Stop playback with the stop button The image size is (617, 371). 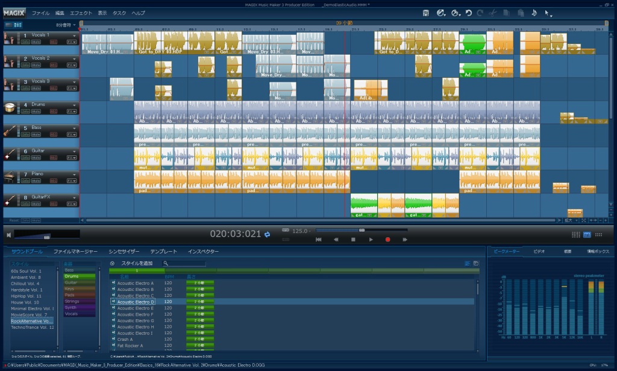[353, 239]
